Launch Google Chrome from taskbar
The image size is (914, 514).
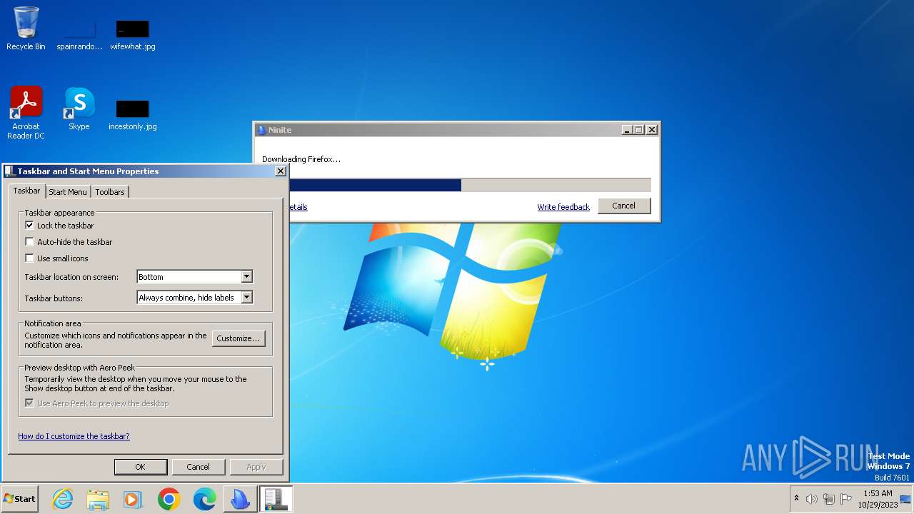click(x=169, y=499)
